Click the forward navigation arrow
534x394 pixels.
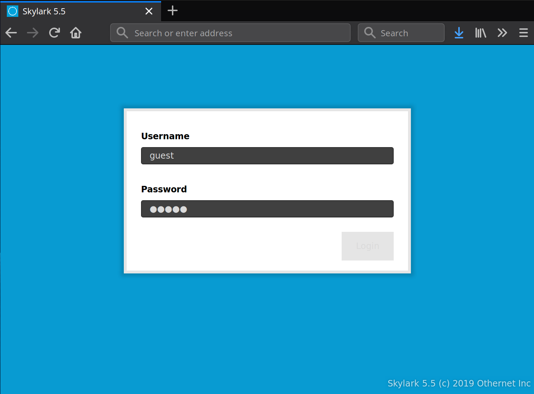[x=33, y=33]
